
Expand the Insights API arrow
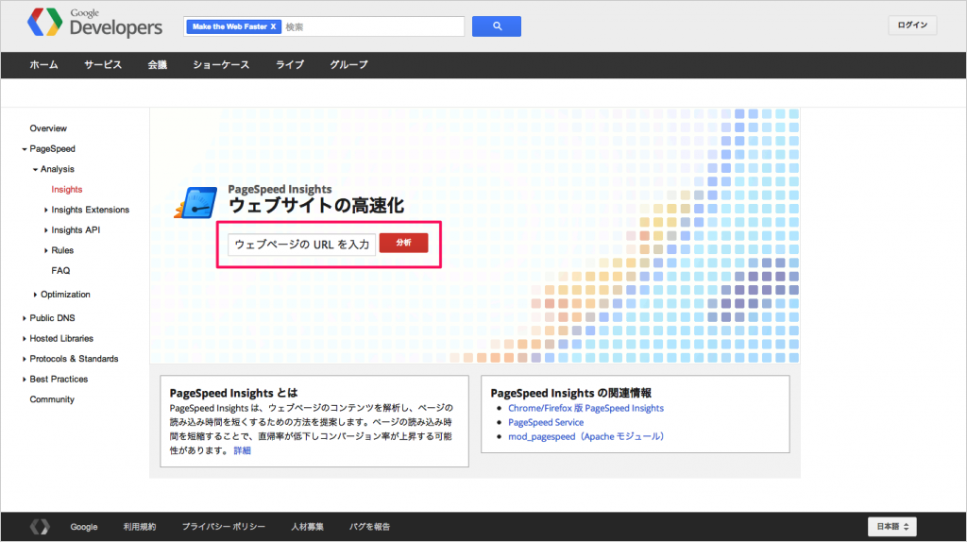pyautogui.click(x=45, y=230)
